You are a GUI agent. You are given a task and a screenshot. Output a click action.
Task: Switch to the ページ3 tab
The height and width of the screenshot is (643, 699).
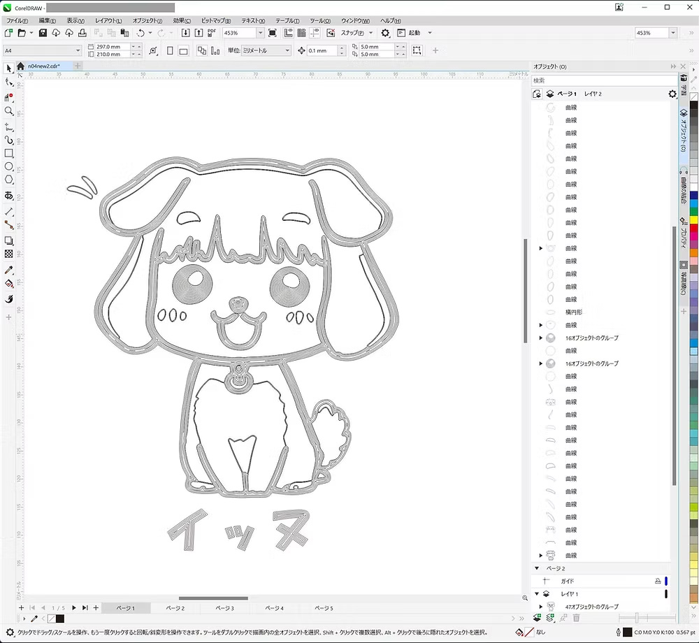(225, 608)
